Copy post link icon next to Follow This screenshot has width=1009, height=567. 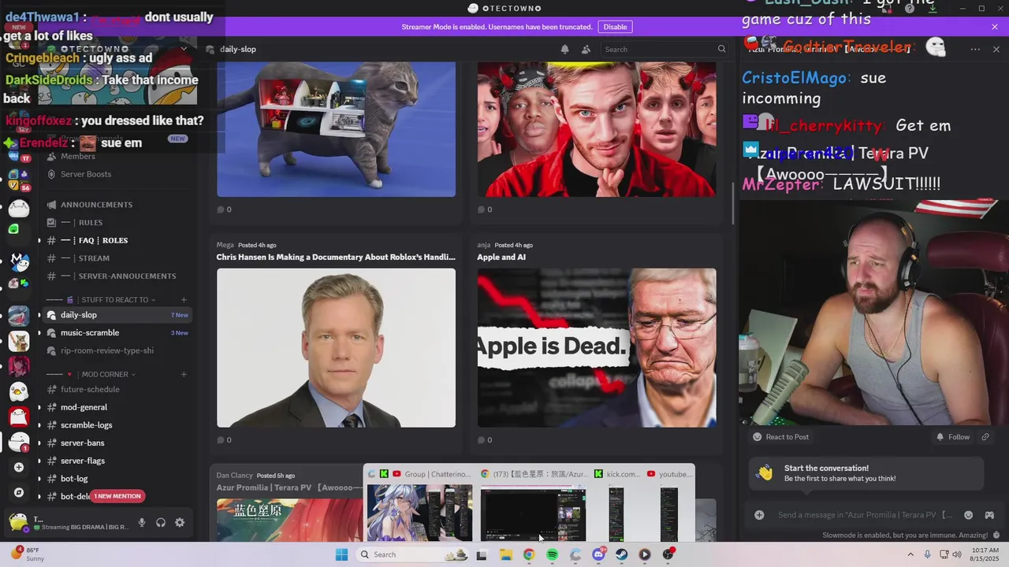click(x=985, y=437)
